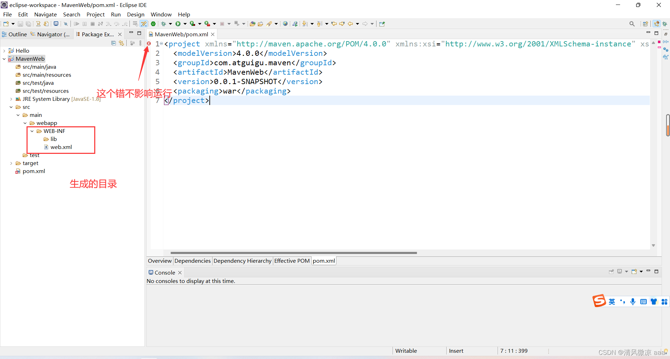Screen dimensions: 670x359
Task: Collapse the webapp folder node
Action: click(25, 123)
